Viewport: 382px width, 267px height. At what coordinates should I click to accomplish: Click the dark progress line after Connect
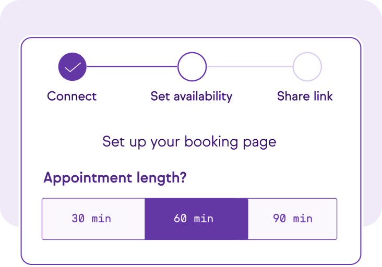click(132, 66)
